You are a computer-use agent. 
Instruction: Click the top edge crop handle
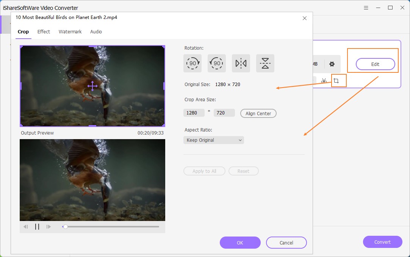[92, 46]
